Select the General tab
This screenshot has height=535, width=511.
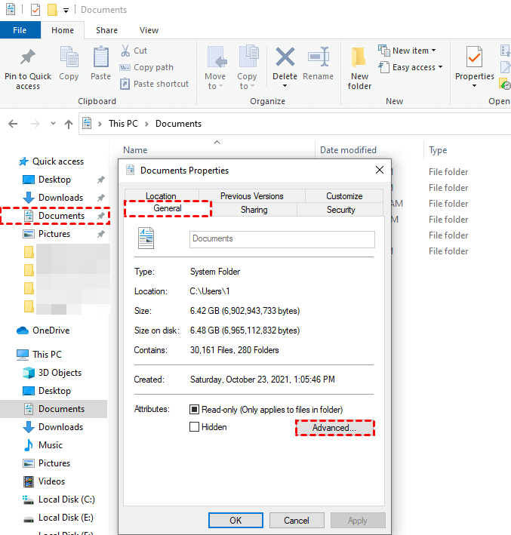[x=168, y=208]
